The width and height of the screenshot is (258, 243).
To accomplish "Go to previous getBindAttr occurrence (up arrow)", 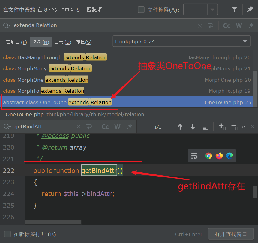I will coord(180,127).
